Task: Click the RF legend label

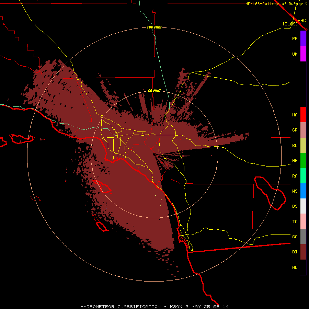Action: pyautogui.click(x=295, y=39)
